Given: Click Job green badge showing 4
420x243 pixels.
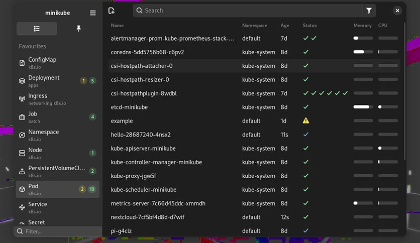Looking at the screenshot, I should (x=92, y=117).
